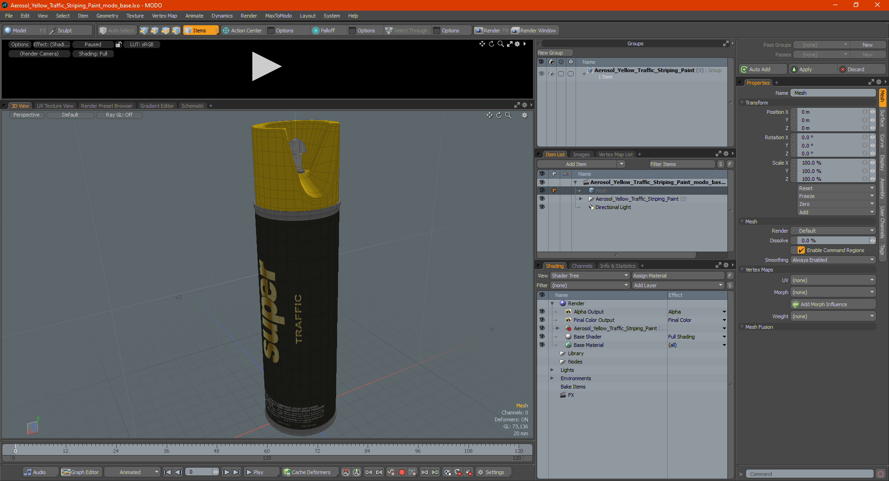Click timeline ruler at frame 60
This screenshot has height=481, width=889.
[x=267, y=449]
